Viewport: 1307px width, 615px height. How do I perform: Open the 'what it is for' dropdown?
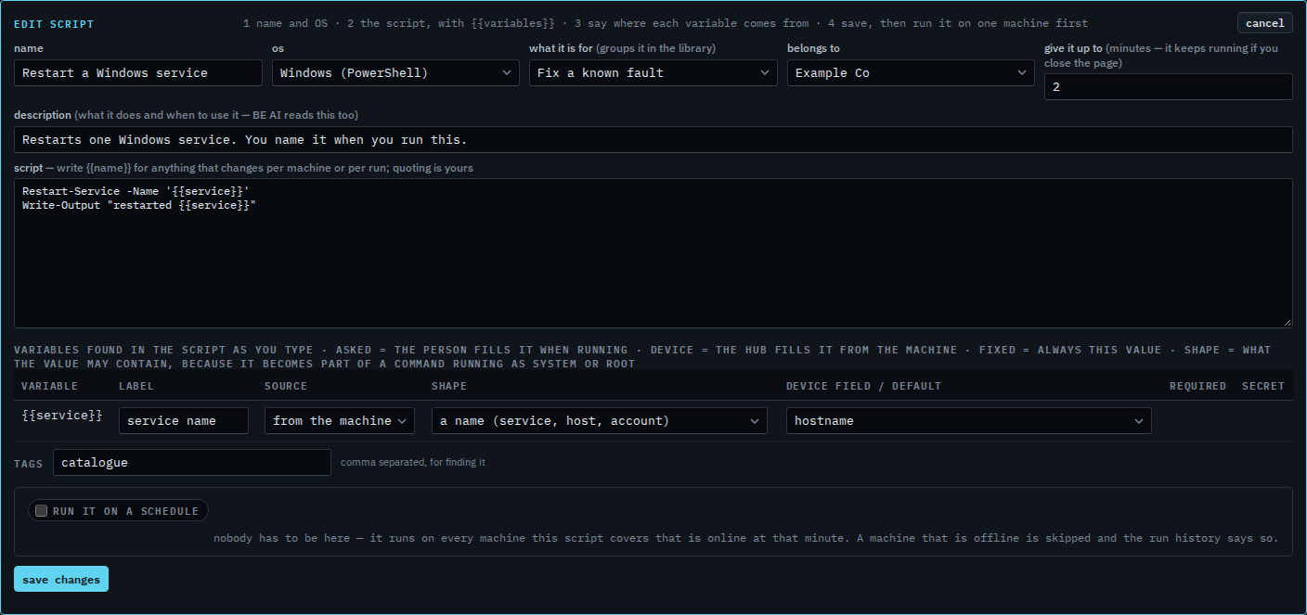(x=653, y=72)
